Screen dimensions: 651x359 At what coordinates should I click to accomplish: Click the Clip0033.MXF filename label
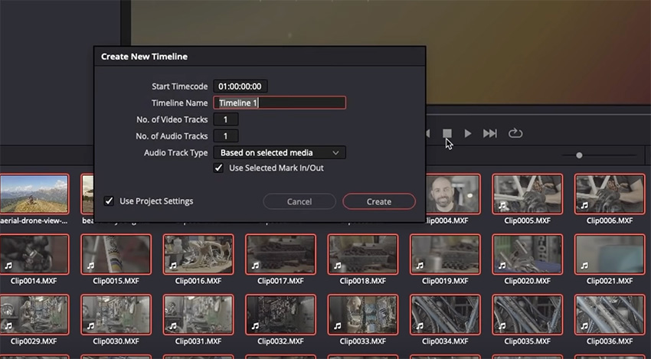(x=363, y=341)
